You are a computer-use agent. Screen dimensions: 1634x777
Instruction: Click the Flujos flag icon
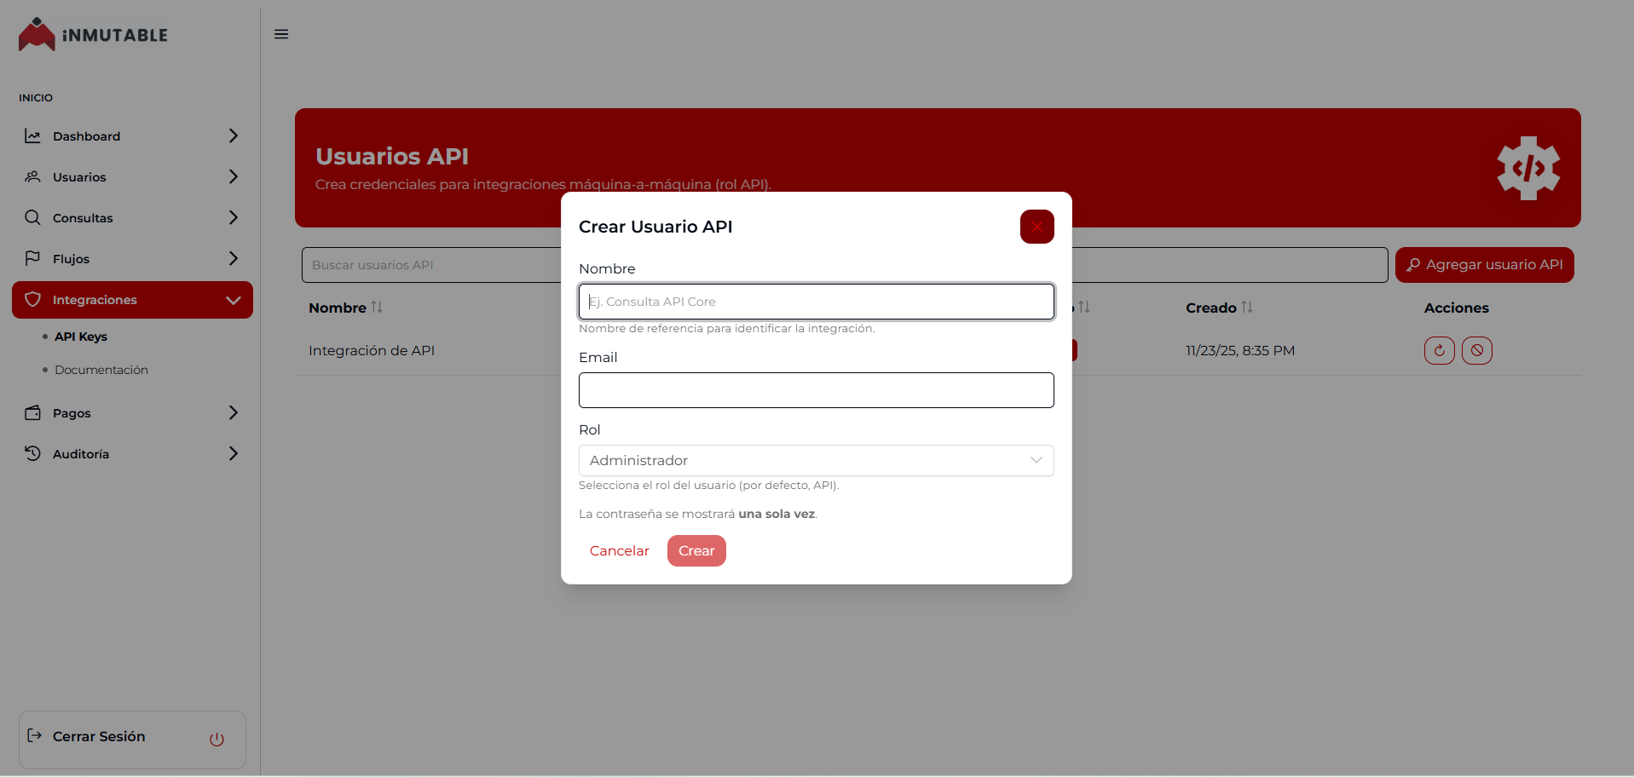click(32, 258)
